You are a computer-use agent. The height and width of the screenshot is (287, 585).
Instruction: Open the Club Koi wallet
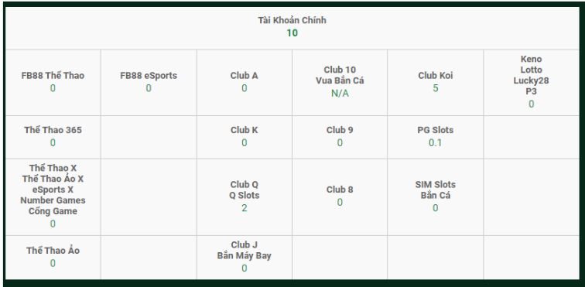pyautogui.click(x=435, y=82)
